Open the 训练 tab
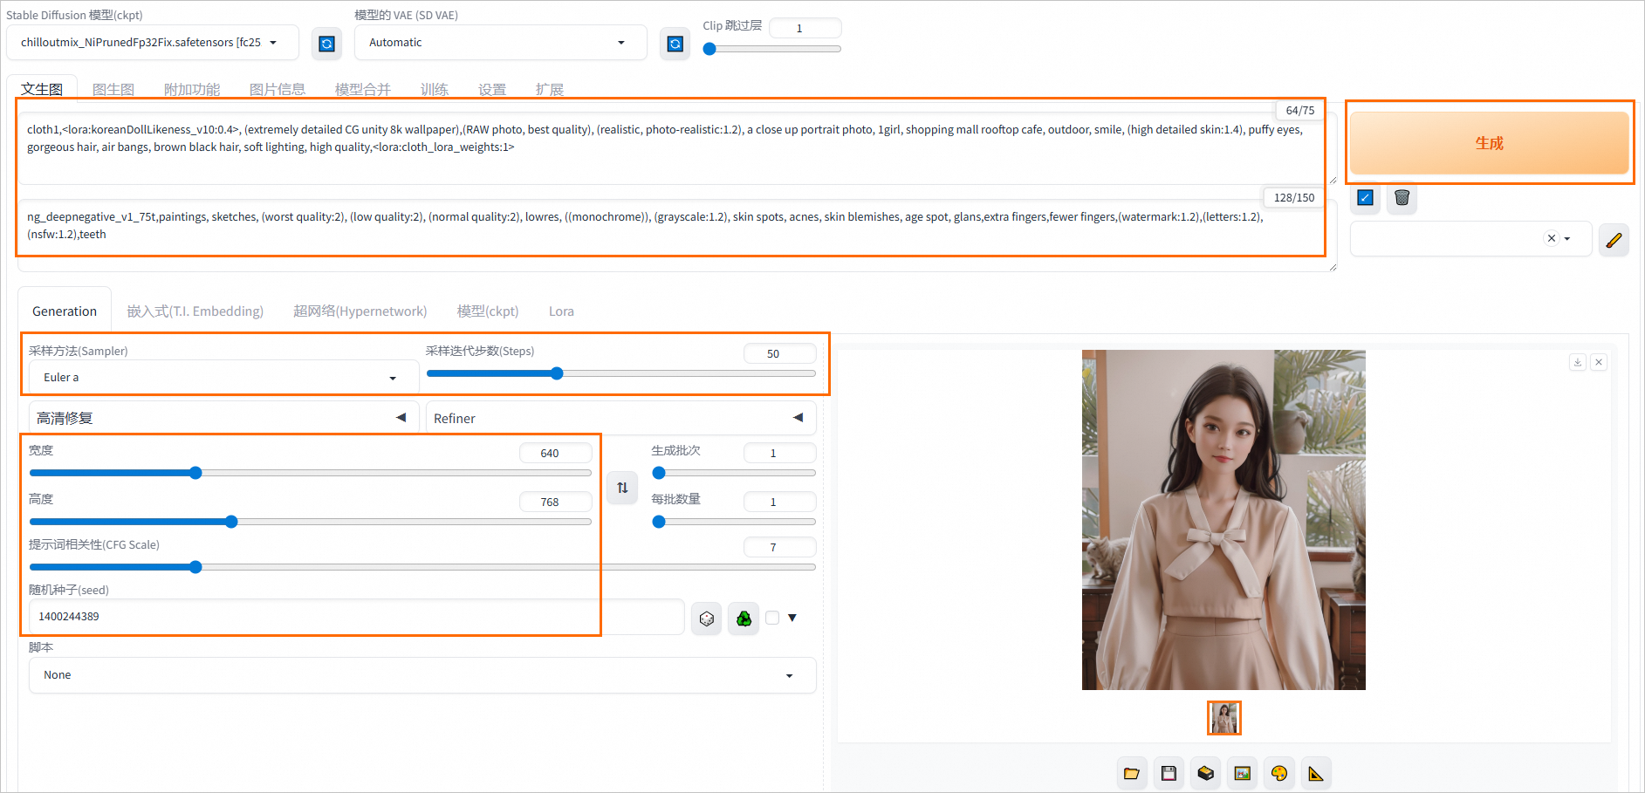The width and height of the screenshot is (1645, 793). 435,89
